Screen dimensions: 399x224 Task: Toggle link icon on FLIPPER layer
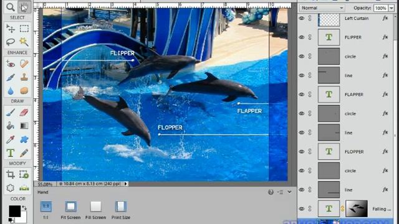[x=310, y=37]
